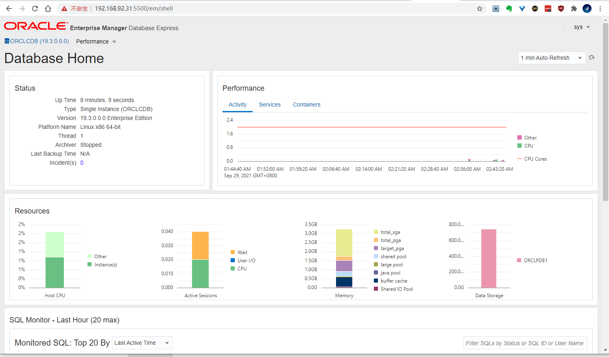
Task: Open the 1 min Auto-Refresh dropdown
Action: pos(552,58)
